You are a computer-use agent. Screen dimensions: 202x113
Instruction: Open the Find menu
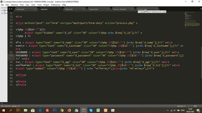22,5
